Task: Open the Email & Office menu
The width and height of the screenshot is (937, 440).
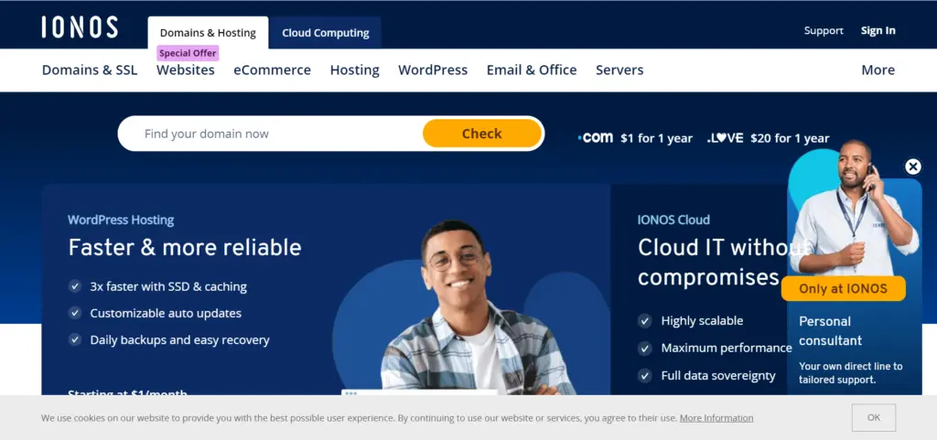Action: [532, 70]
